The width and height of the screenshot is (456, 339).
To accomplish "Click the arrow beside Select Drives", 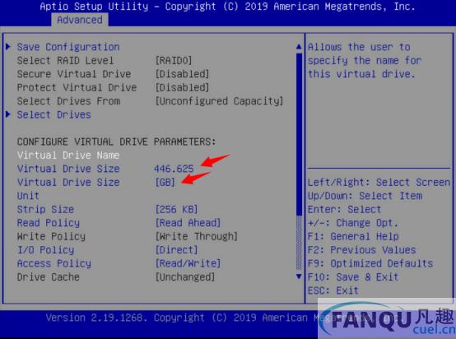I will point(8,114).
